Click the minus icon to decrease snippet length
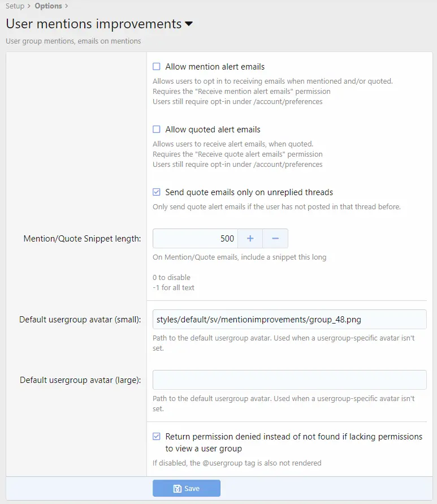Viewport: 437px width, 504px height. click(x=275, y=239)
